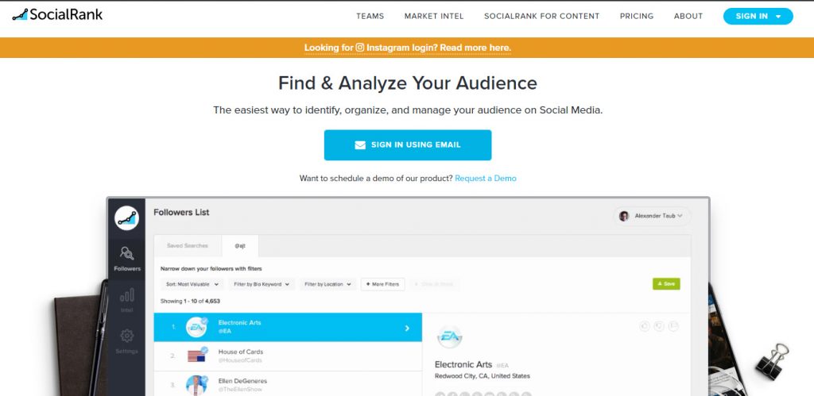Screen dimensions: 814x396
Task: Click the Instagram login banner link
Action: click(408, 48)
